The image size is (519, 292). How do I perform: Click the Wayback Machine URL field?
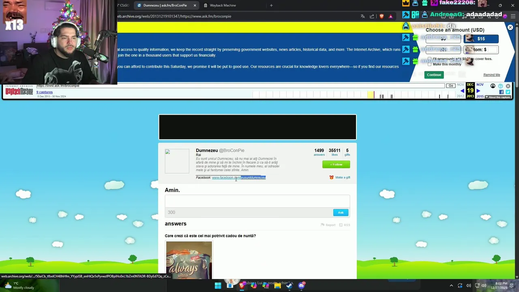point(240,86)
